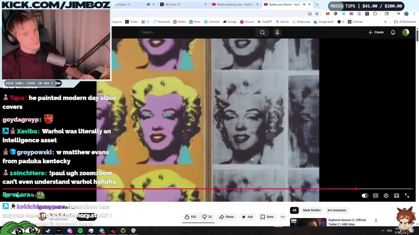The height and width of the screenshot is (235, 419).
Task: Click the install app icon in the address bar
Action: [x=310, y=14]
